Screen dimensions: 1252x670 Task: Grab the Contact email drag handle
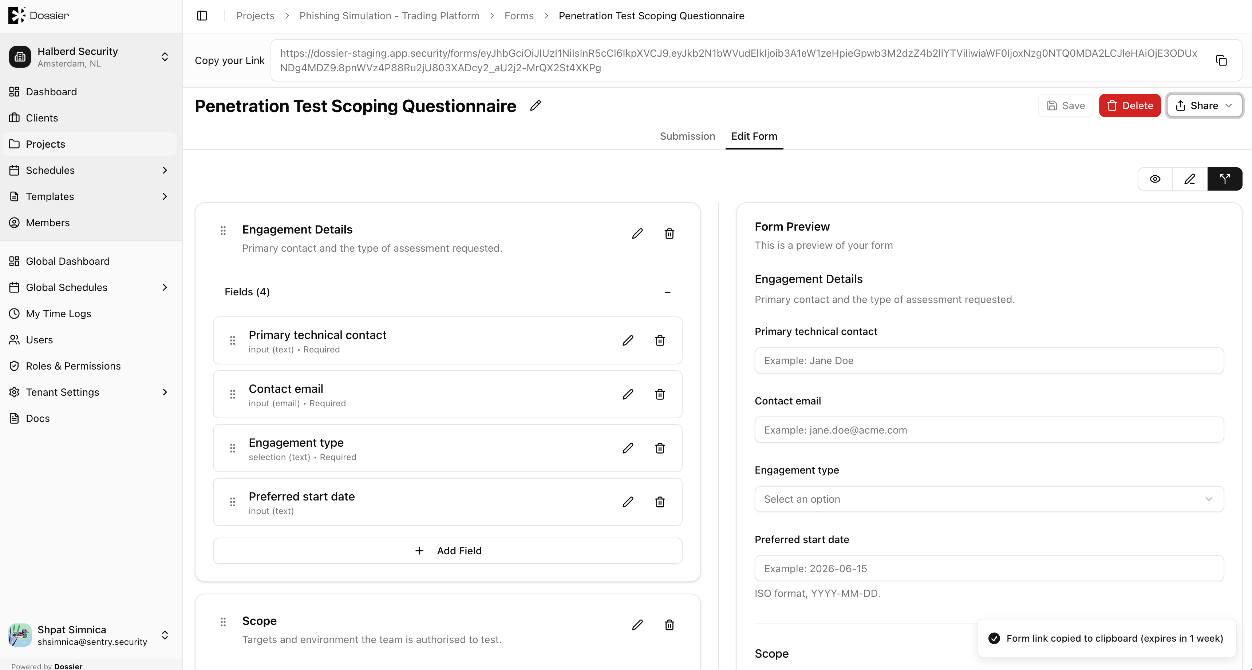click(x=232, y=394)
